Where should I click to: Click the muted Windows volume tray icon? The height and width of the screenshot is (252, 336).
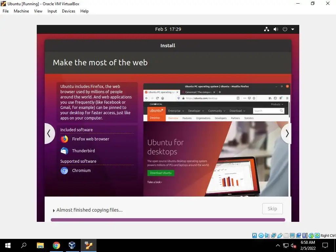(x=293, y=245)
